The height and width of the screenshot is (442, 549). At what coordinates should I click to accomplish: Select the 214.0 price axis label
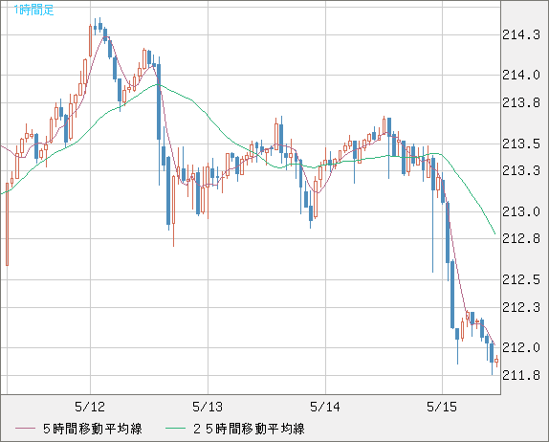[x=521, y=75]
